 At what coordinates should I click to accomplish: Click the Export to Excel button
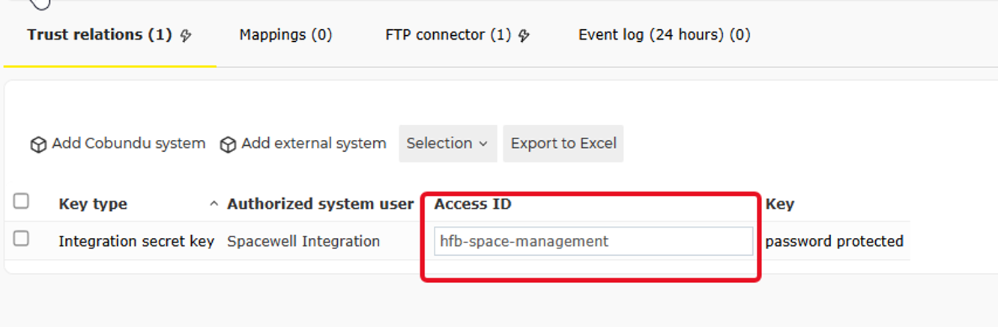tap(563, 144)
